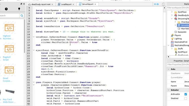189x106 pixels.
Task: Select the Lighting service icon
Action: (x=172, y=39)
